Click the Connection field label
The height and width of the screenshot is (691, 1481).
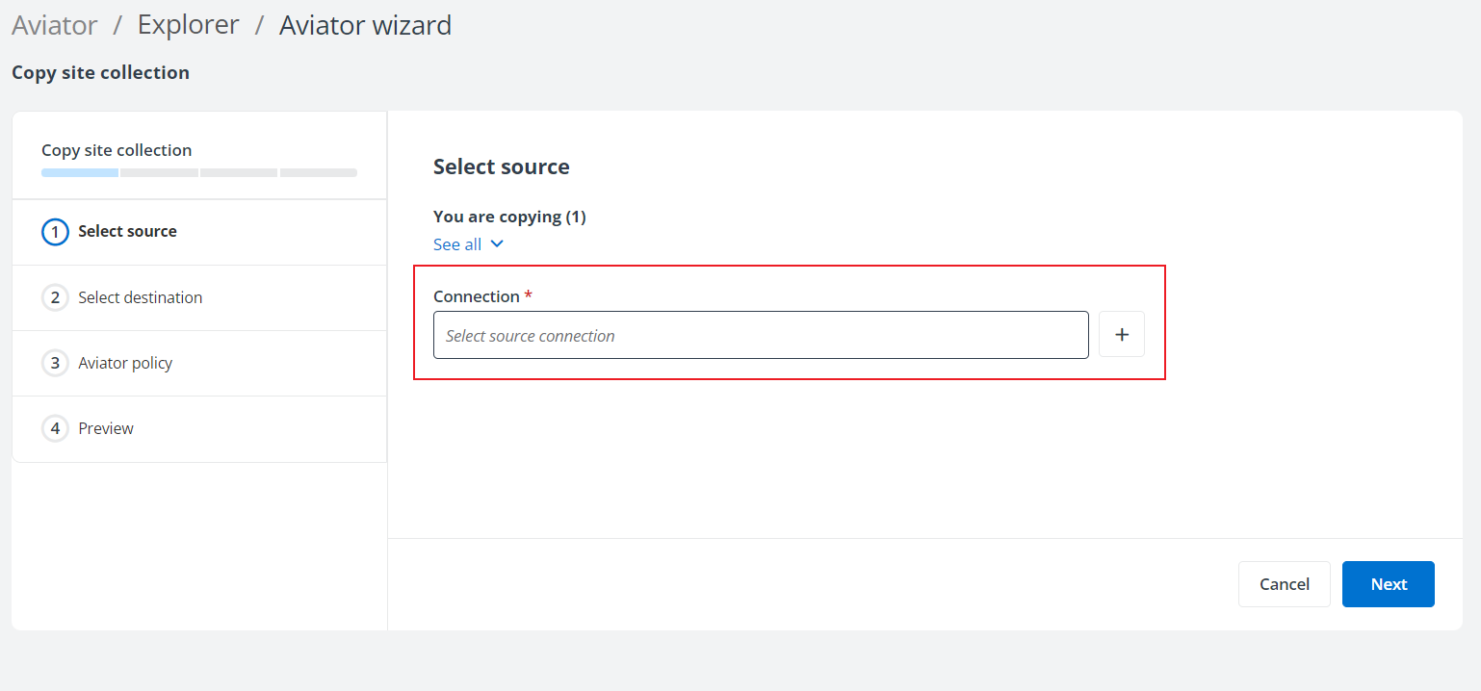476,296
